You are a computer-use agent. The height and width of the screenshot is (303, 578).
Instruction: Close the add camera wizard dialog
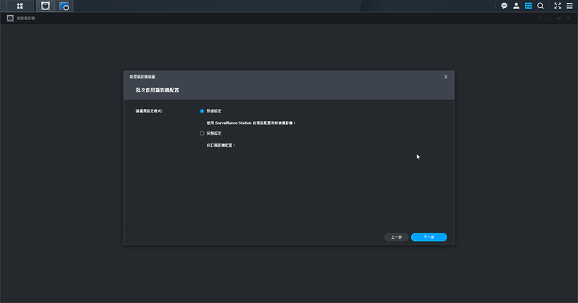[x=446, y=77]
